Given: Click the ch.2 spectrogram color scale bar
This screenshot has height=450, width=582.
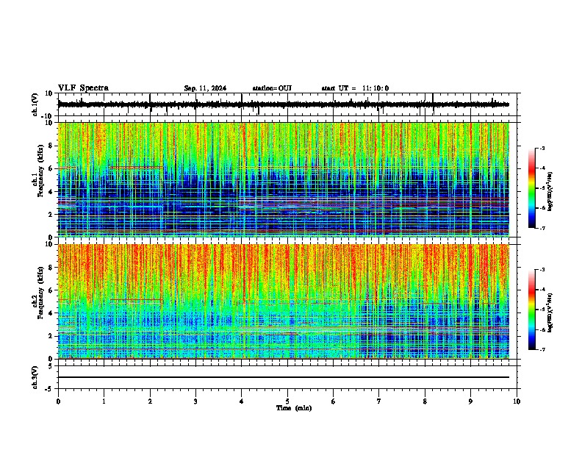Looking at the screenshot, I should pos(532,310).
